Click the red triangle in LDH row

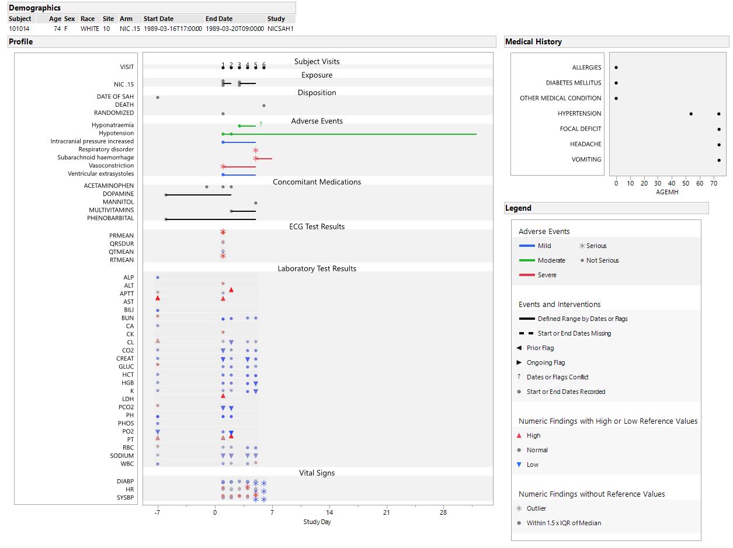tap(223, 396)
